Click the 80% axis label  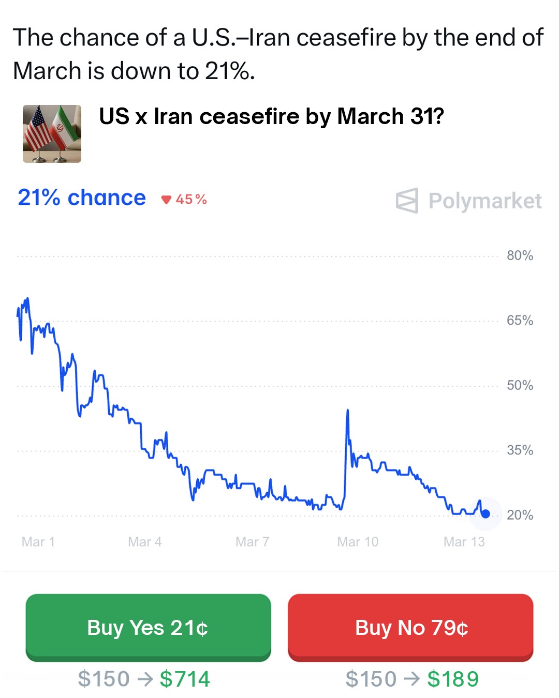[520, 255]
